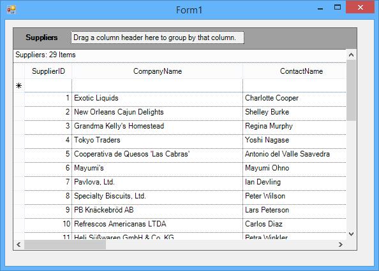This screenshot has height=271, width=379.
Task: Sort by the CompanyName column header
Action: tap(158, 71)
